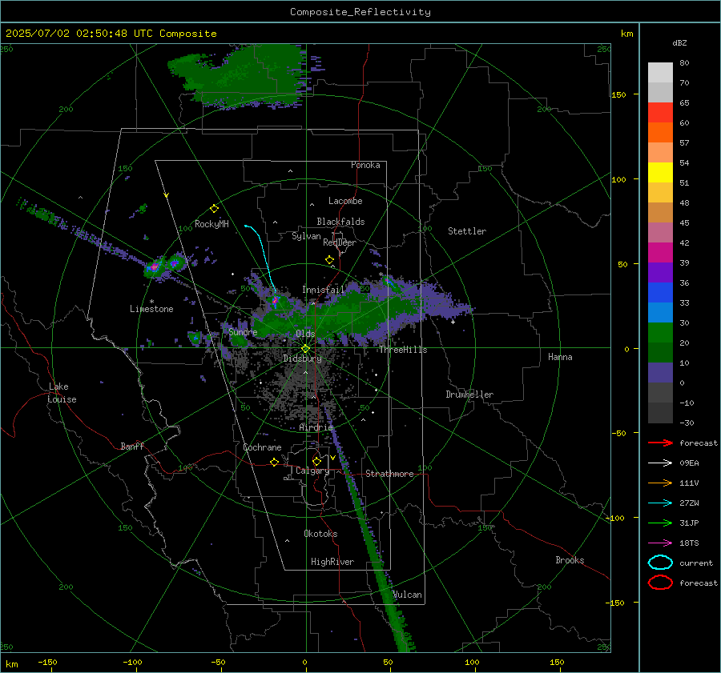Click the blue 33-36 dBZ color swatch
The image size is (721, 673).
660,293
